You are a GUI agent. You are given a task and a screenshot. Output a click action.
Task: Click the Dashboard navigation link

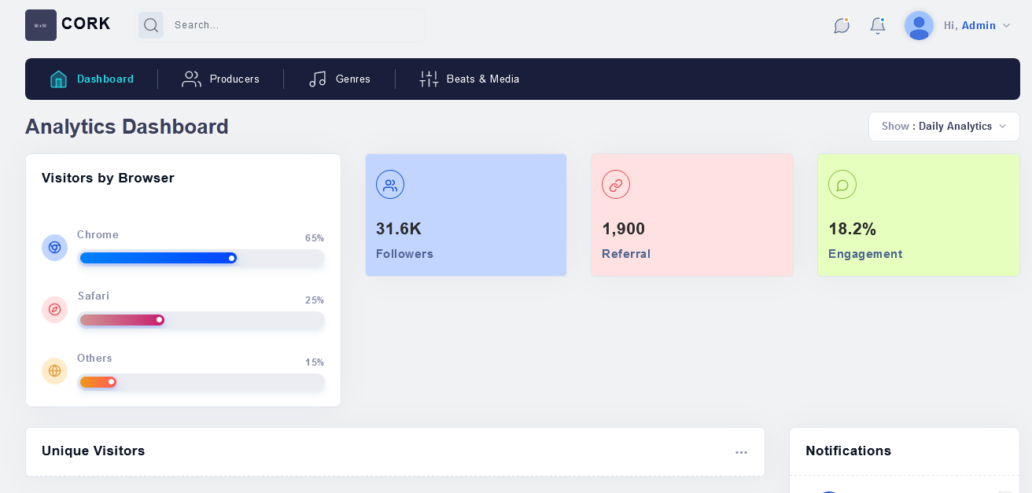tap(92, 79)
